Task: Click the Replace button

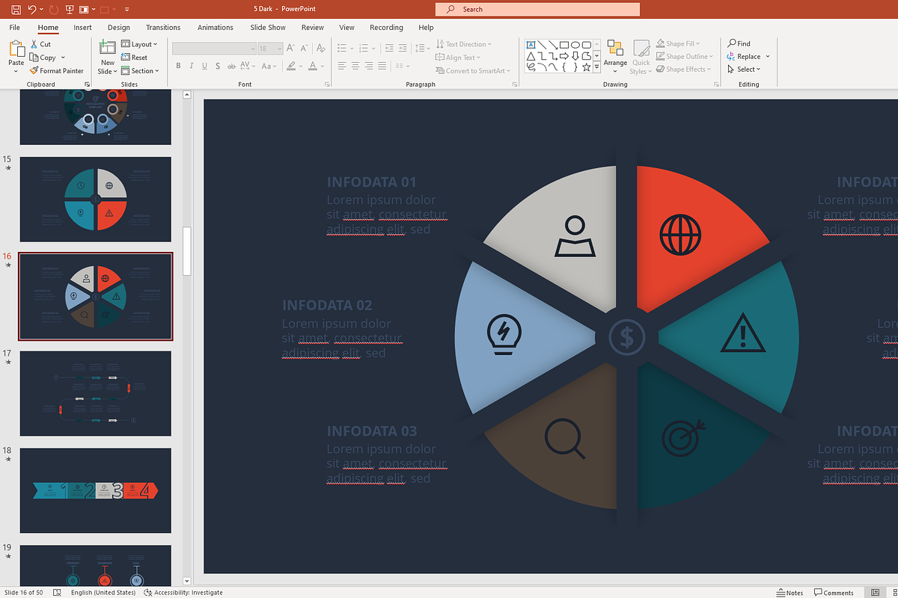Action: tap(742, 57)
